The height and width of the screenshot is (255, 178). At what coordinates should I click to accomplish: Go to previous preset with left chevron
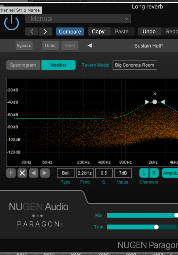coord(32,32)
